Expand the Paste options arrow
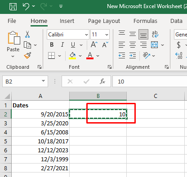This screenshot has width=187, height=177. point(13,56)
